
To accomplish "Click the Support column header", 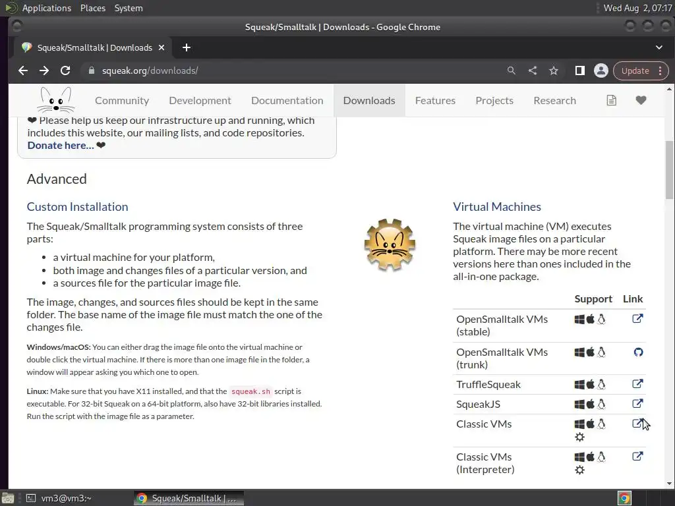I will pos(593,299).
